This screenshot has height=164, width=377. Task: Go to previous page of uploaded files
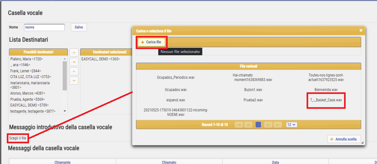click(248, 125)
